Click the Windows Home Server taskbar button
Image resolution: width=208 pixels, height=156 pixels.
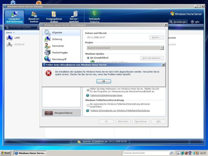[30, 153]
